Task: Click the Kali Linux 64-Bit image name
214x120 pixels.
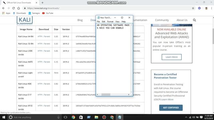Action: coord(26,36)
